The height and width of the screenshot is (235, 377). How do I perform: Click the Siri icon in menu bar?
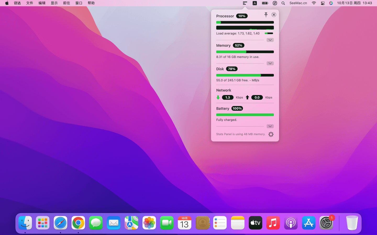[x=331, y=3]
